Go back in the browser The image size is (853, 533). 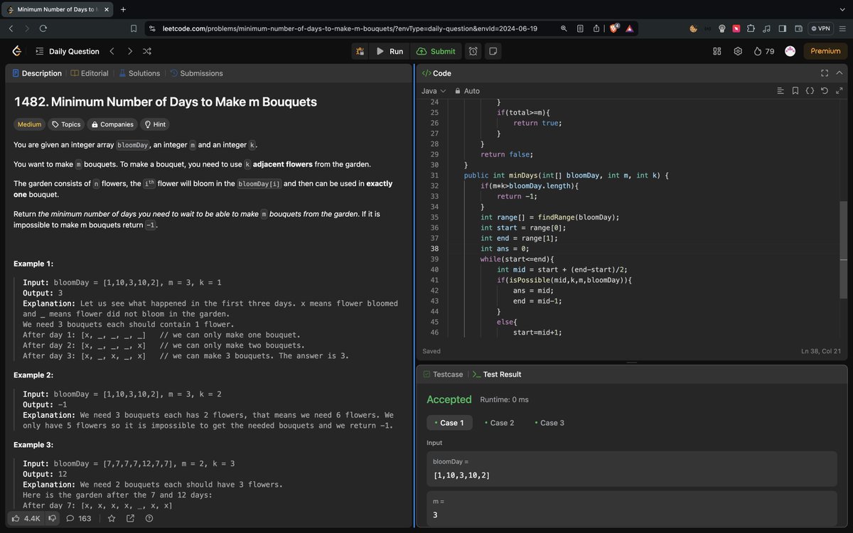11,28
